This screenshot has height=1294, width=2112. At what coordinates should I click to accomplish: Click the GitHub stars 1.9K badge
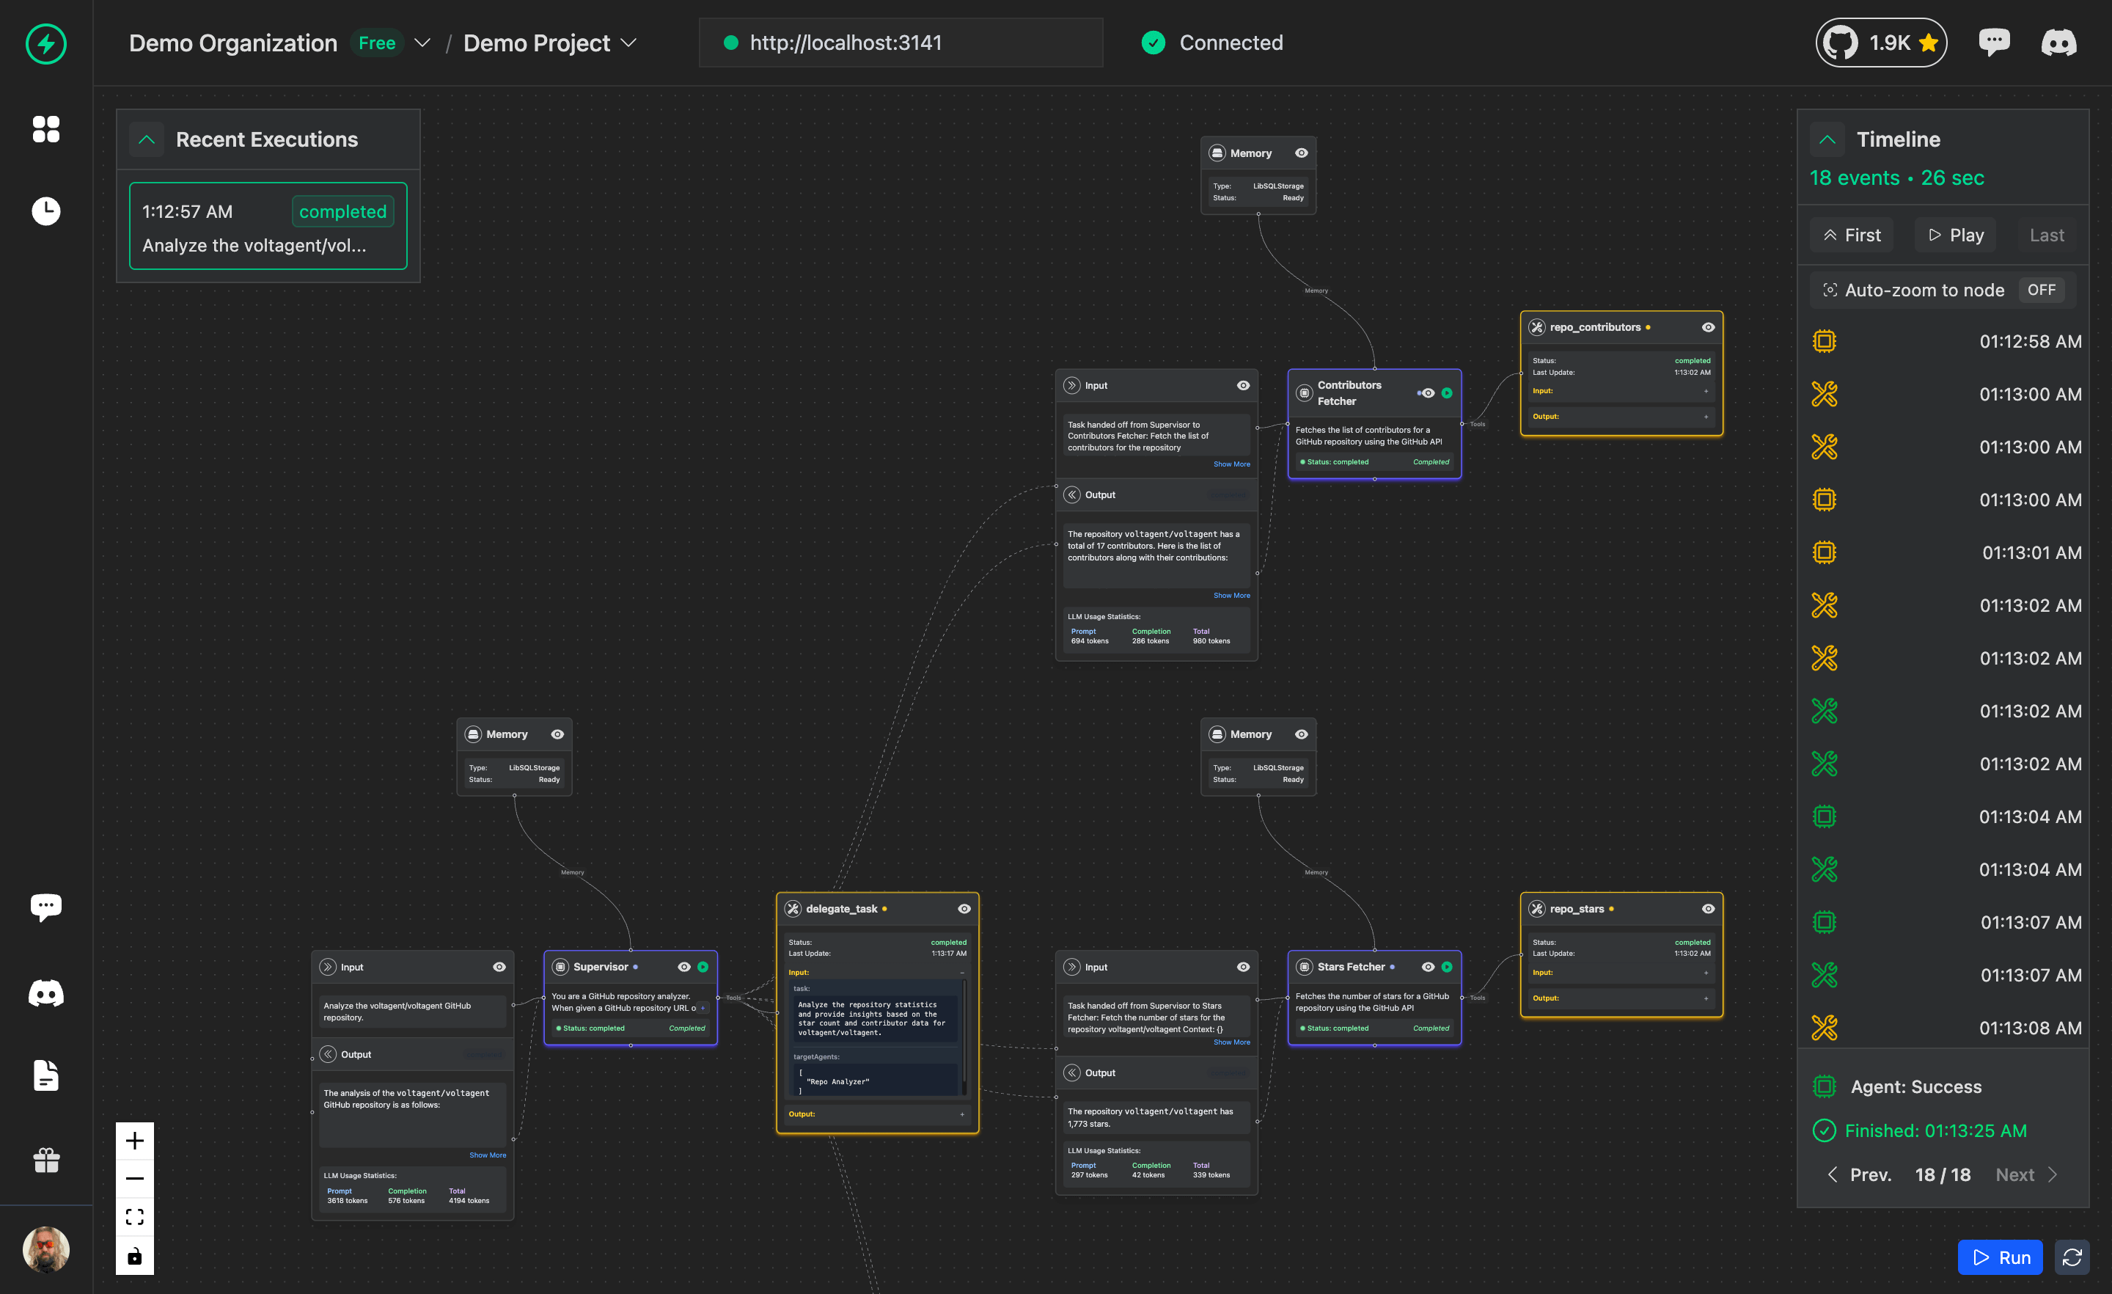(1880, 43)
